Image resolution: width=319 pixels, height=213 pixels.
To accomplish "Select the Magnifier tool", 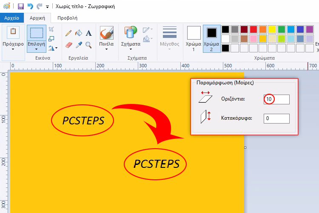I will click(88, 45).
